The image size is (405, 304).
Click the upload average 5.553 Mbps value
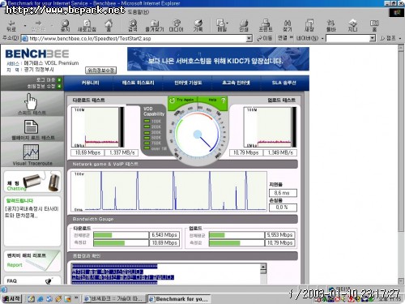coord(279,235)
